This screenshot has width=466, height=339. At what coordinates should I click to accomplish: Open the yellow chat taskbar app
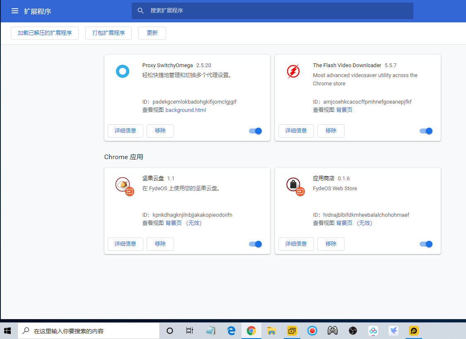(414, 331)
